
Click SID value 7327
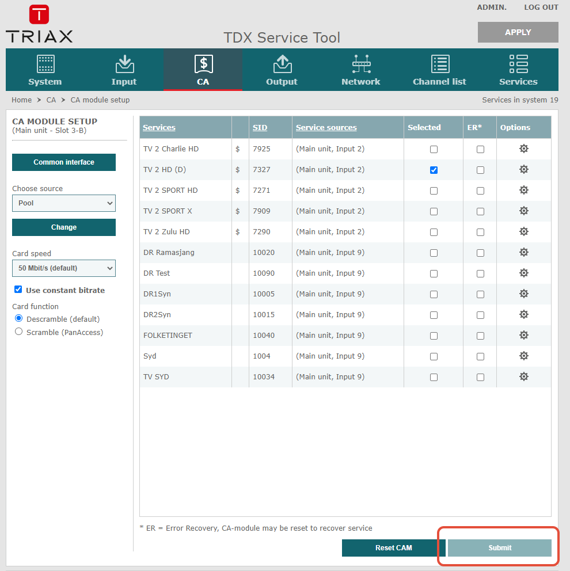[261, 169]
